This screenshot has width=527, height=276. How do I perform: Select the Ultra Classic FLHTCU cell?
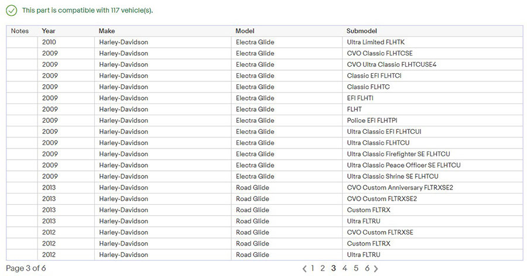[x=433, y=143]
